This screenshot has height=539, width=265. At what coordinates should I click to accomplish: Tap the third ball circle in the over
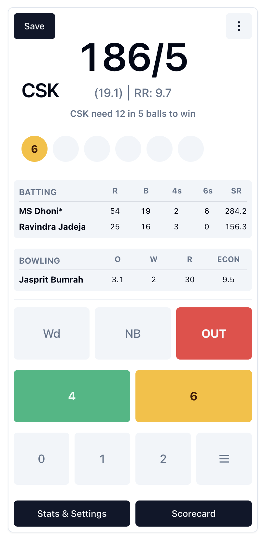point(97,149)
